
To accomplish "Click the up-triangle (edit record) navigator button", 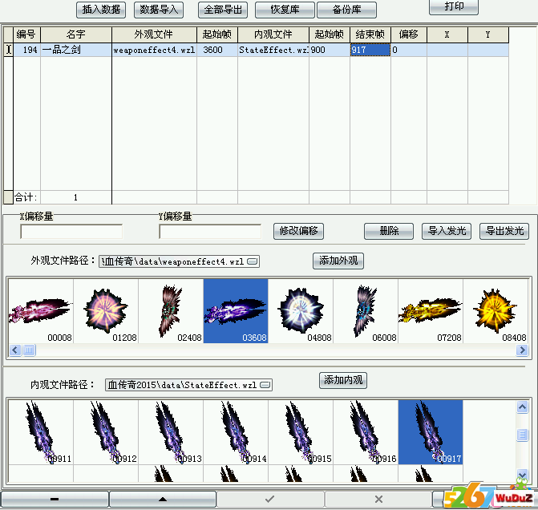I will click(x=163, y=499).
